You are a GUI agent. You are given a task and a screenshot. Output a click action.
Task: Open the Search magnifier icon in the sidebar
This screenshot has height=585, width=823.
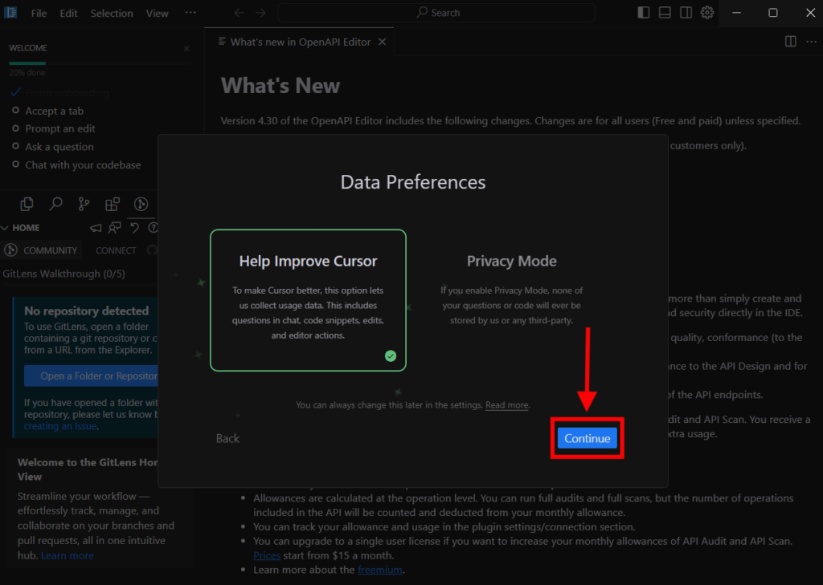click(x=55, y=204)
